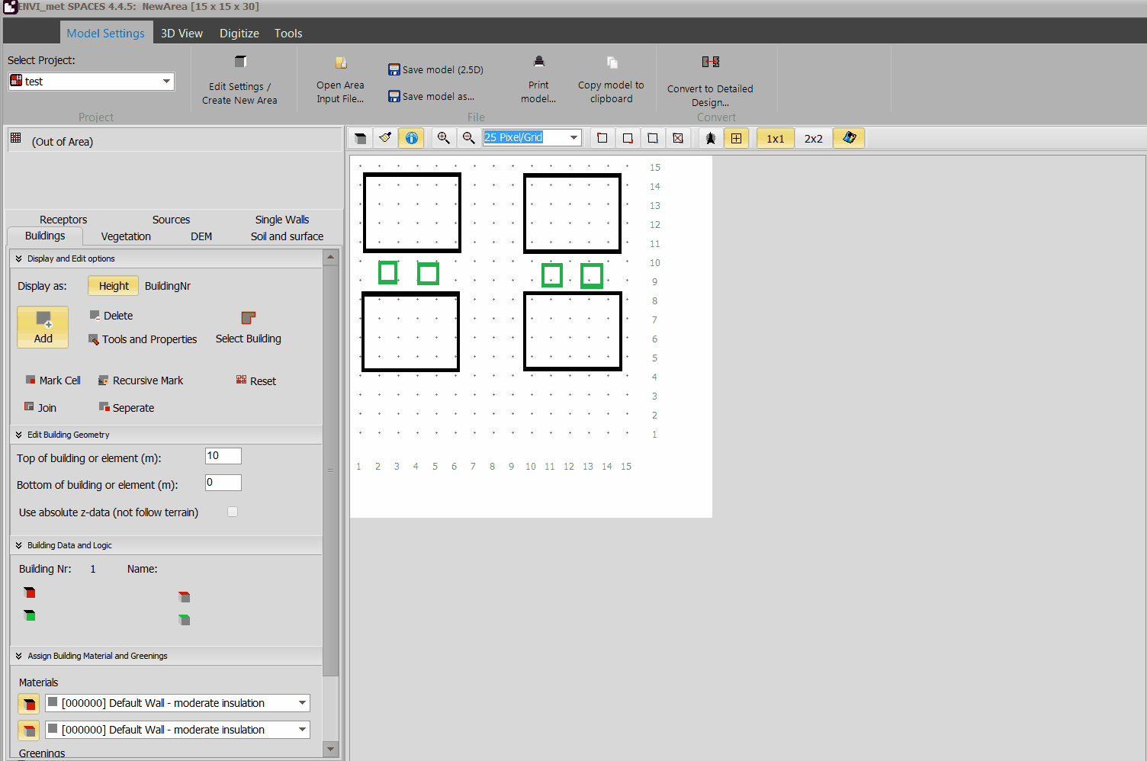
Task: Click the red-topped roof cube icon
Action: click(184, 596)
